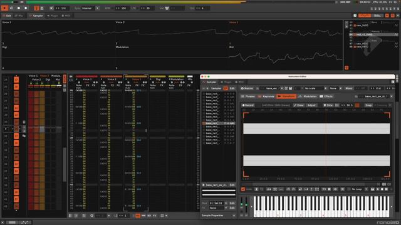Viewport: 401px width, 225px height.
Task: Click the Play button in the transport bar
Action: [4, 8]
